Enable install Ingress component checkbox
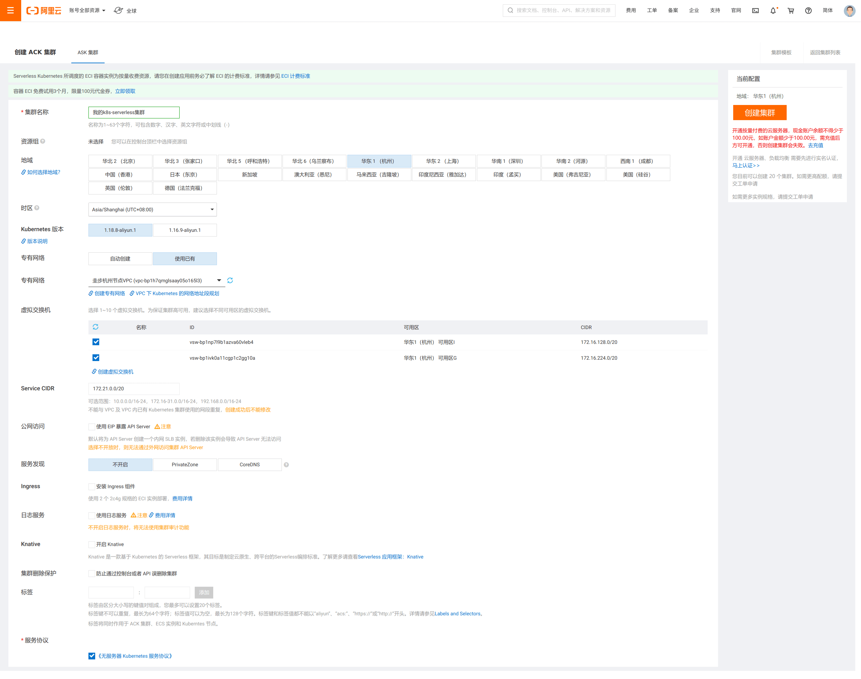The width and height of the screenshot is (861, 679). coord(91,487)
